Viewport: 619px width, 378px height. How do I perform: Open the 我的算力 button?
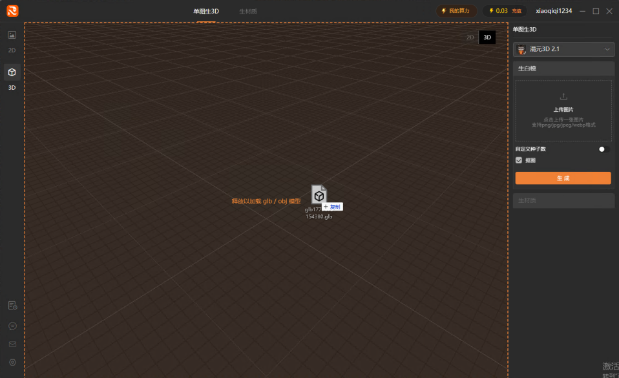(x=456, y=11)
